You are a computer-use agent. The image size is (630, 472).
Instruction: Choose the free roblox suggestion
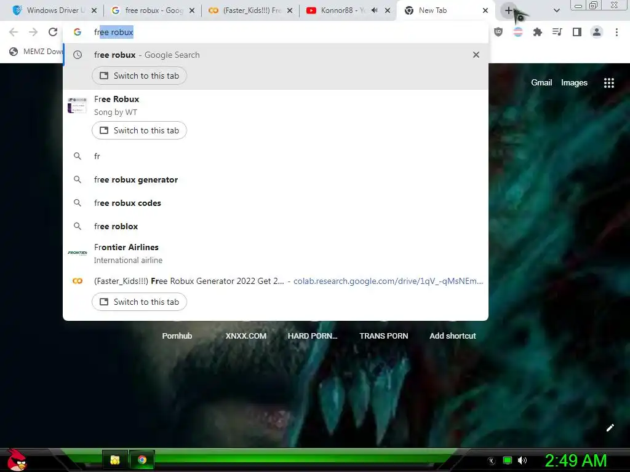(x=276, y=226)
